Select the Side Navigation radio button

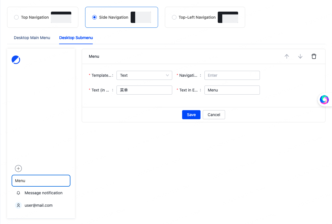tap(94, 17)
